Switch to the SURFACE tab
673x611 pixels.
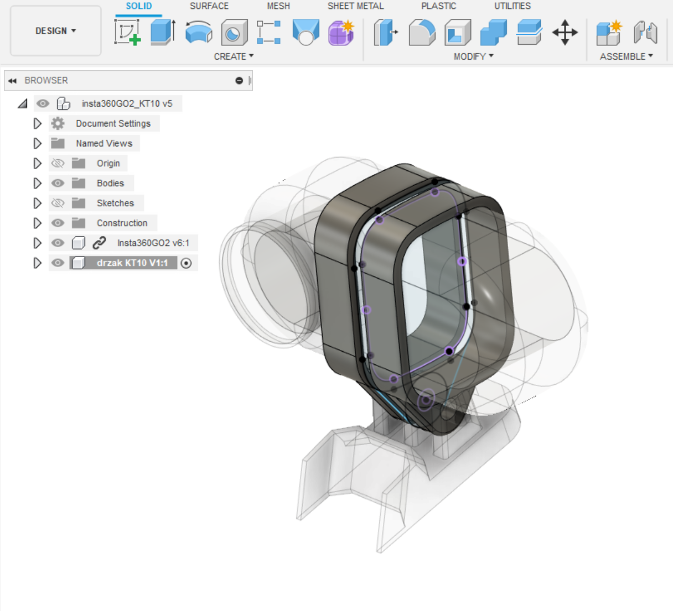coord(209,6)
